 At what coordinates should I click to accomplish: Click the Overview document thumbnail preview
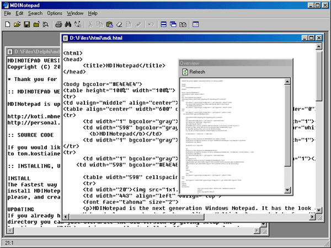[x=232, y=136]
